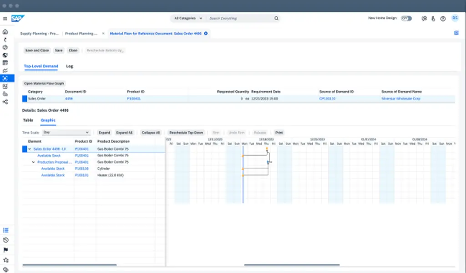Viewport: 466px width, 273px height.
Task: Click the SAP logo
Action: click(18, 19)
